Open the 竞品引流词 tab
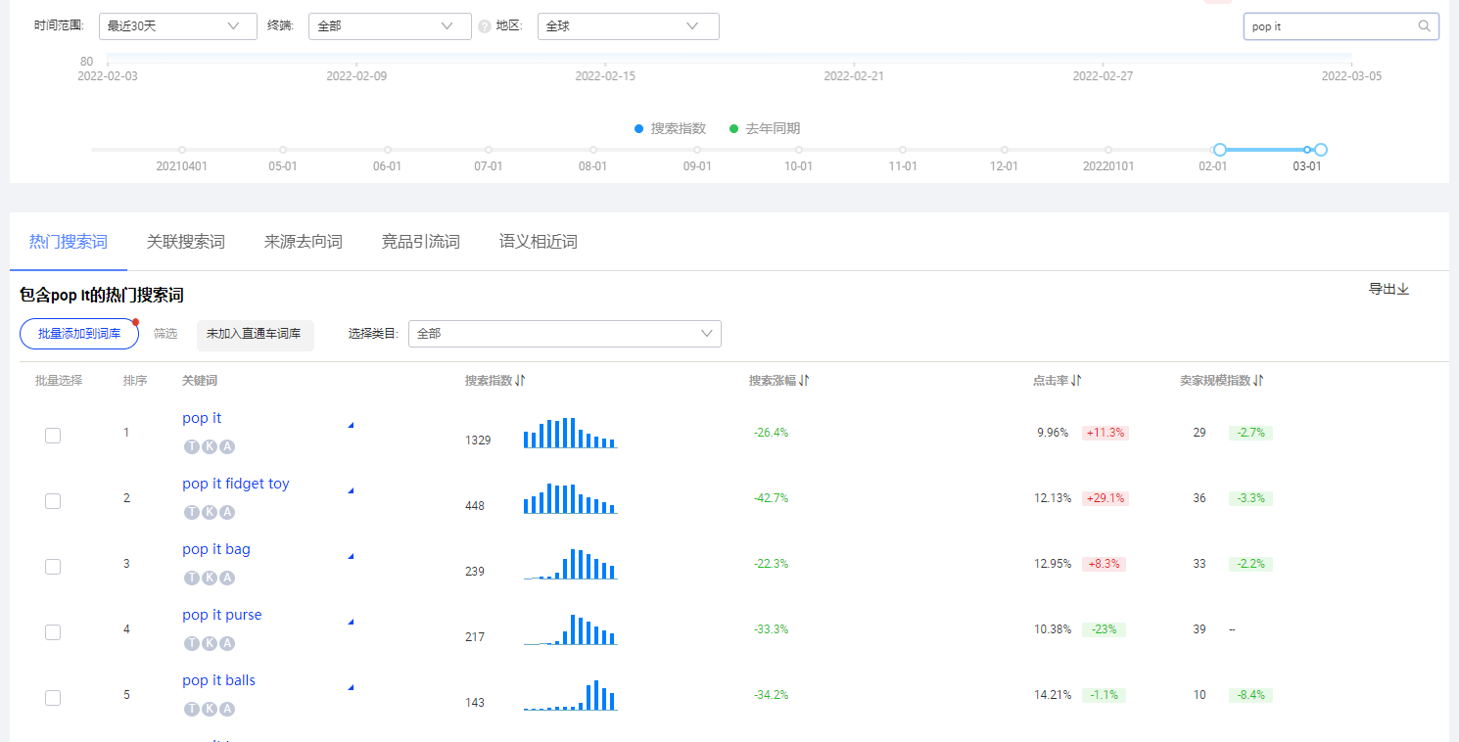The image size is (1459, 742). tap(421, 241)
